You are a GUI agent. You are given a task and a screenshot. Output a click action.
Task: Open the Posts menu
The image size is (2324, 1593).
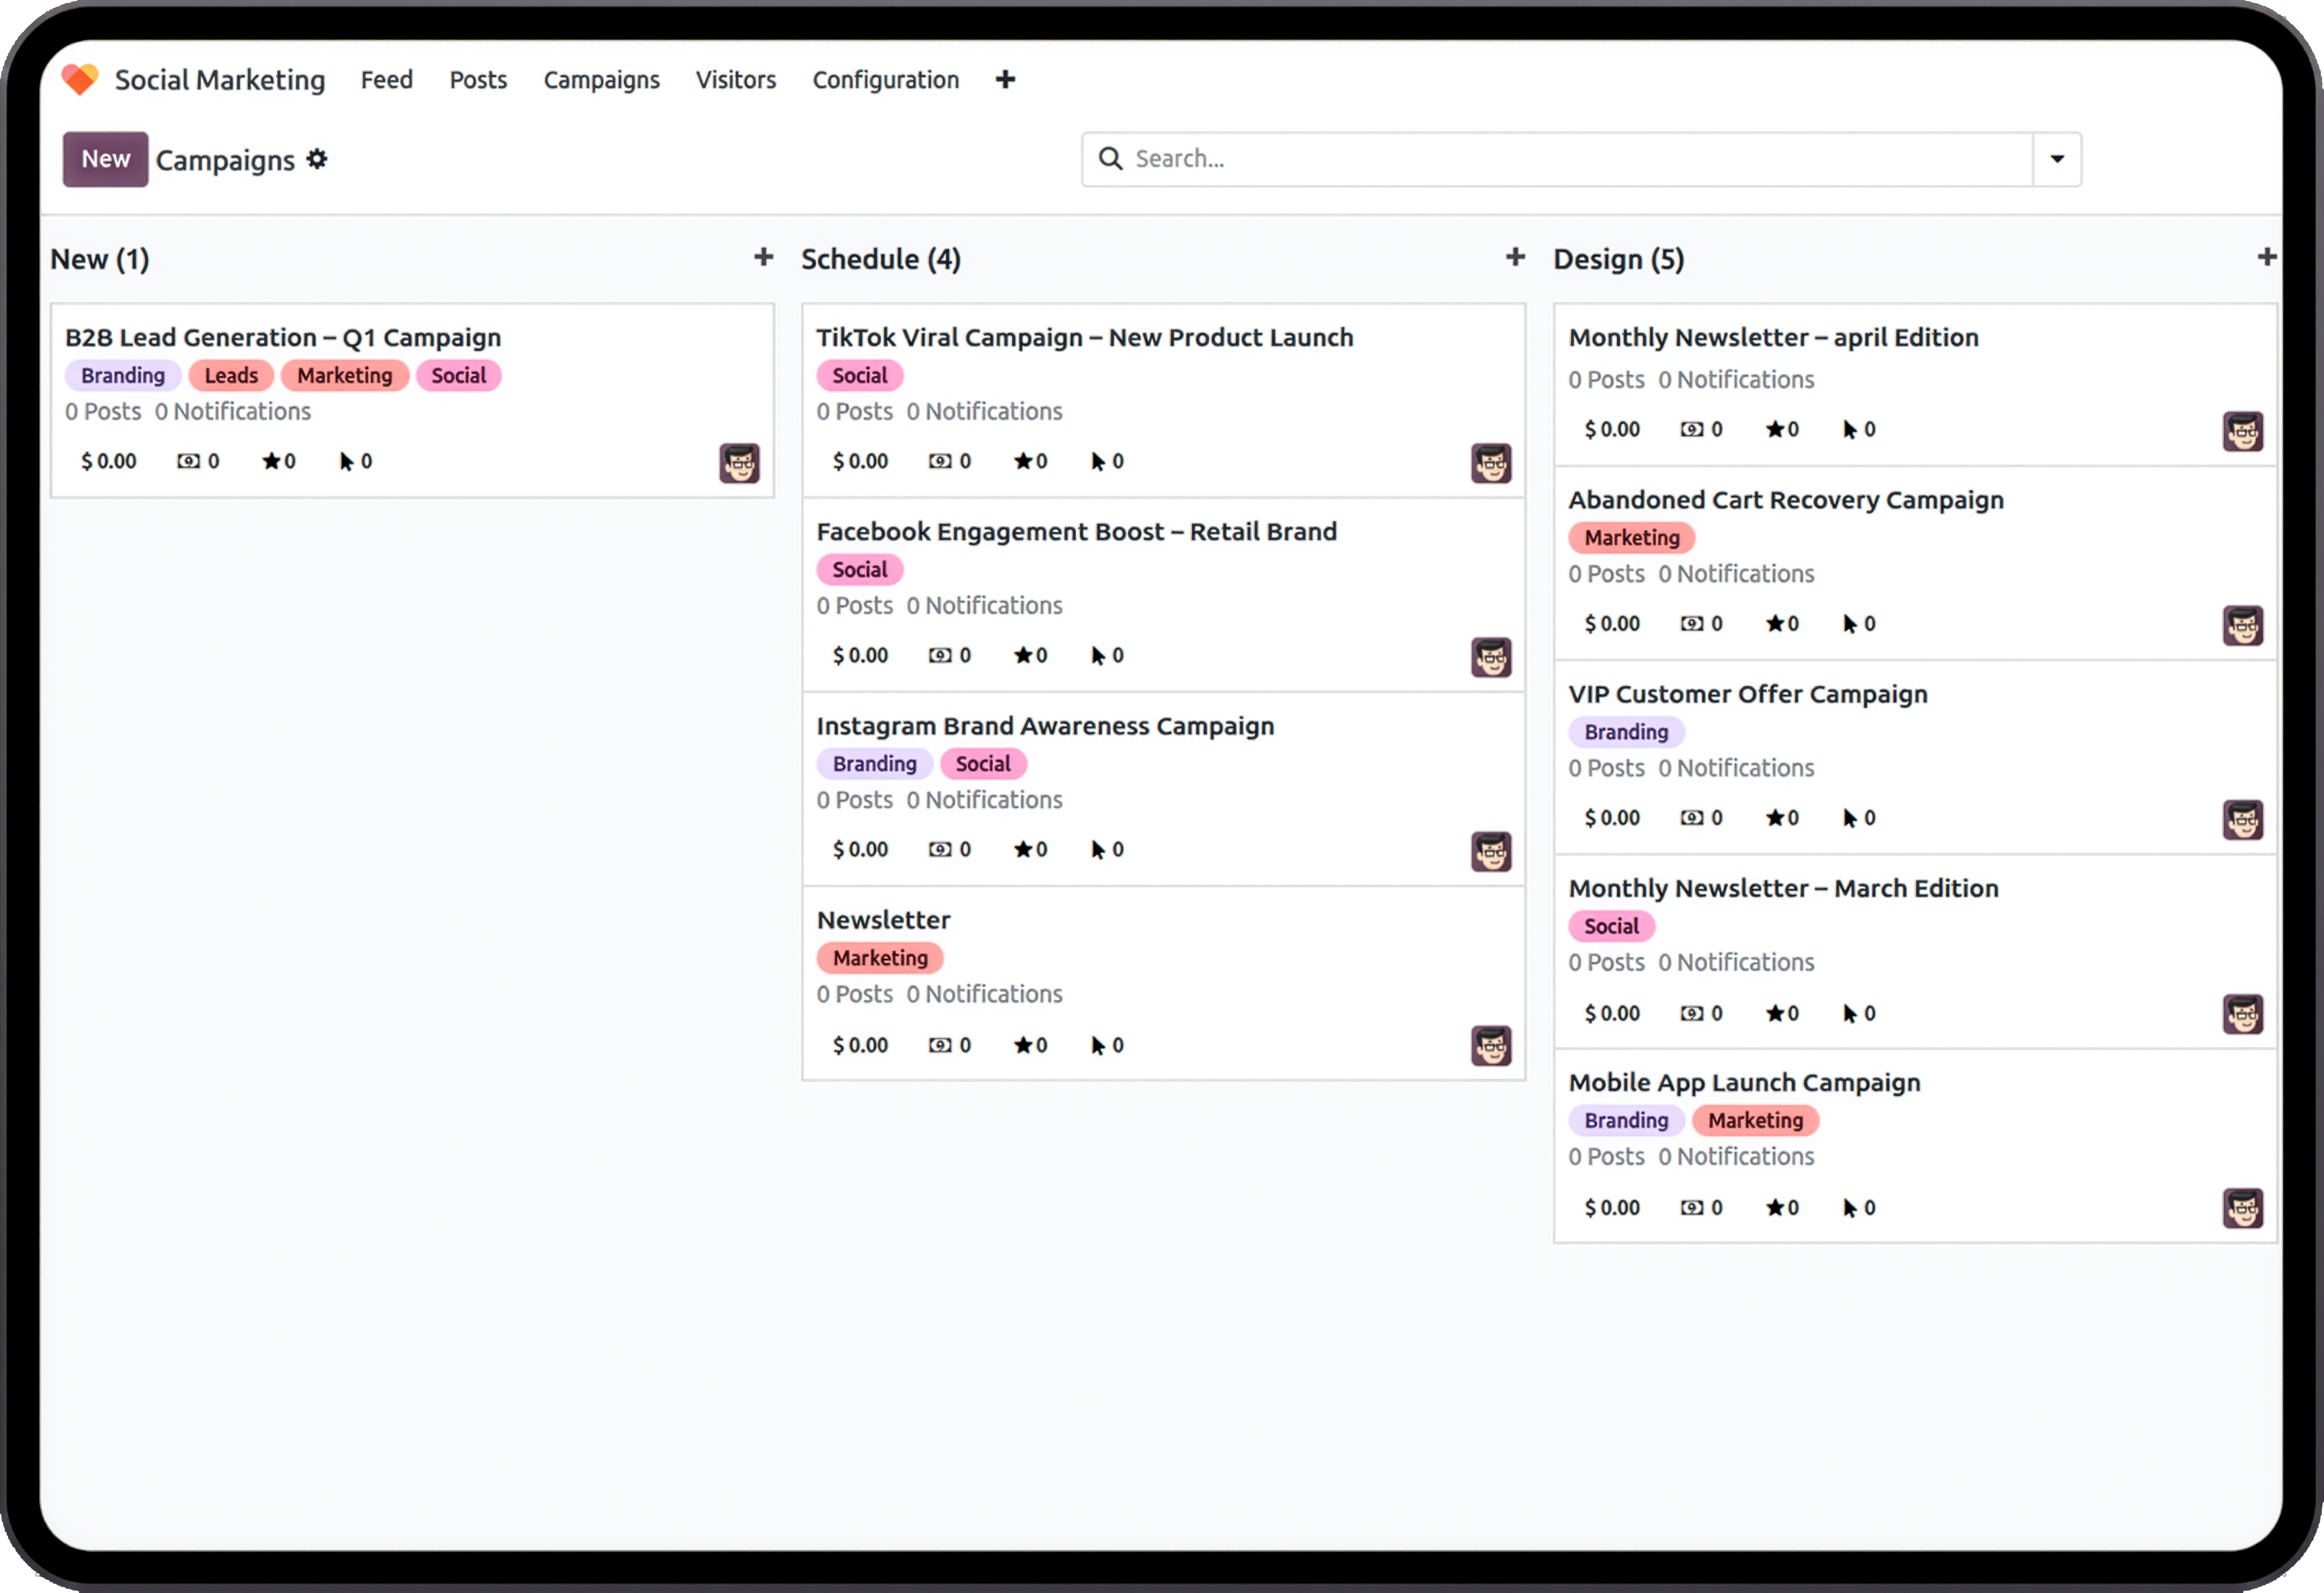[478, 80]
